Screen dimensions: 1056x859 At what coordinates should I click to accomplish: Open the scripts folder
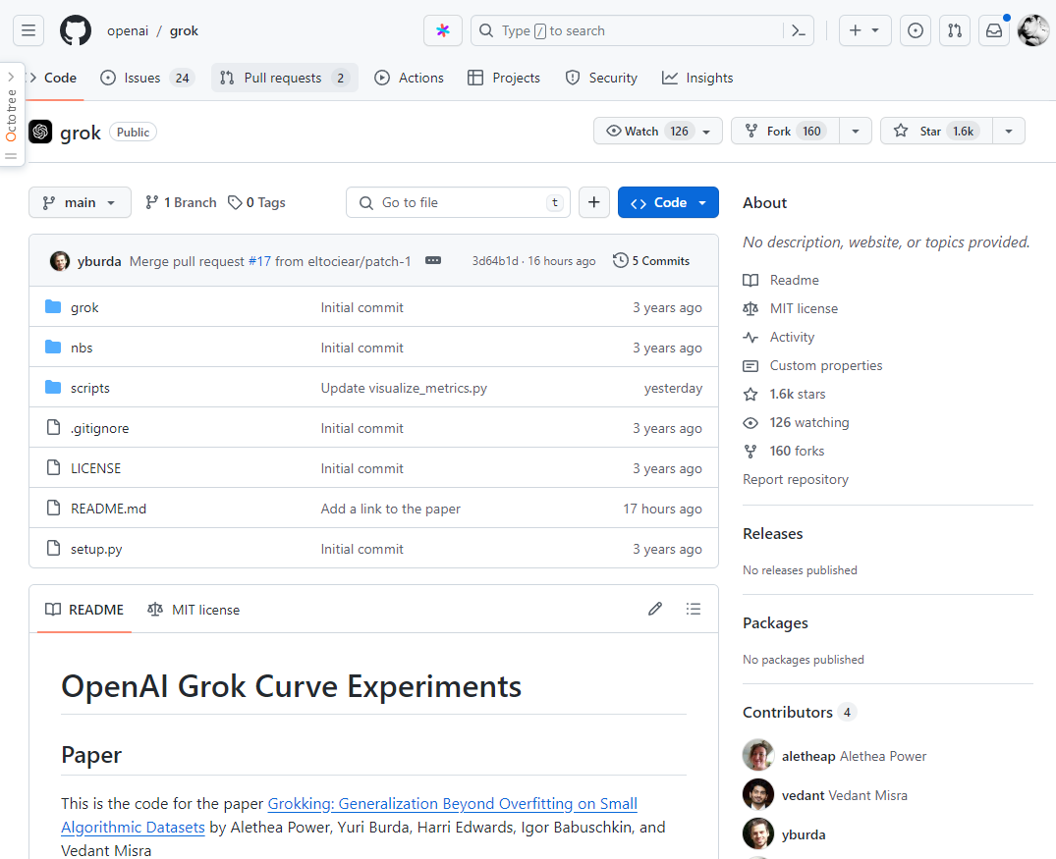point(89,389)
